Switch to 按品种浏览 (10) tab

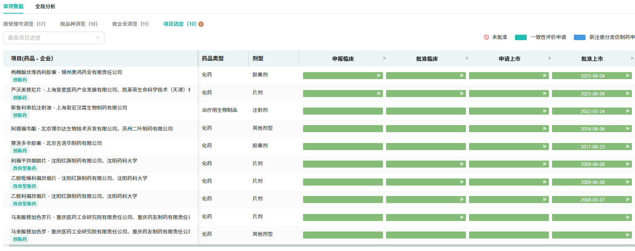pyautogui.click(x=79, y=24)
